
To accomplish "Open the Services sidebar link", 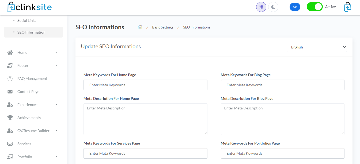I will [x=24, y=144].
